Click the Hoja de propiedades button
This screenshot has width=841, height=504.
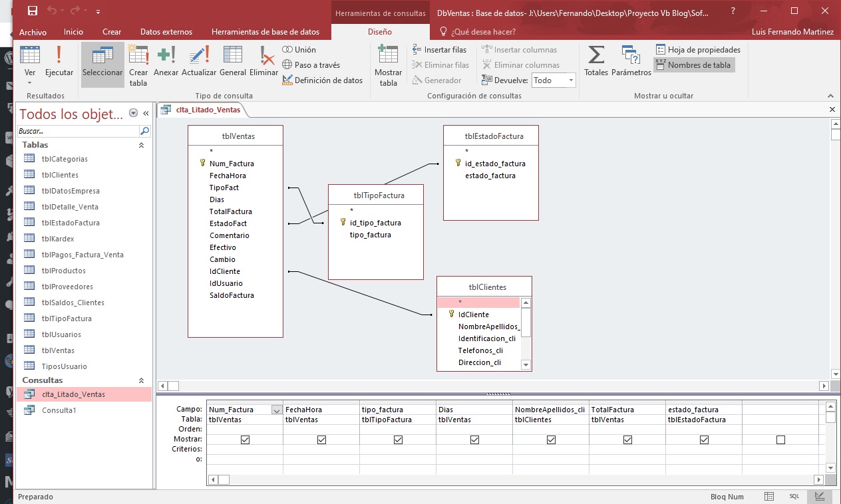click(x=697, y=50)
